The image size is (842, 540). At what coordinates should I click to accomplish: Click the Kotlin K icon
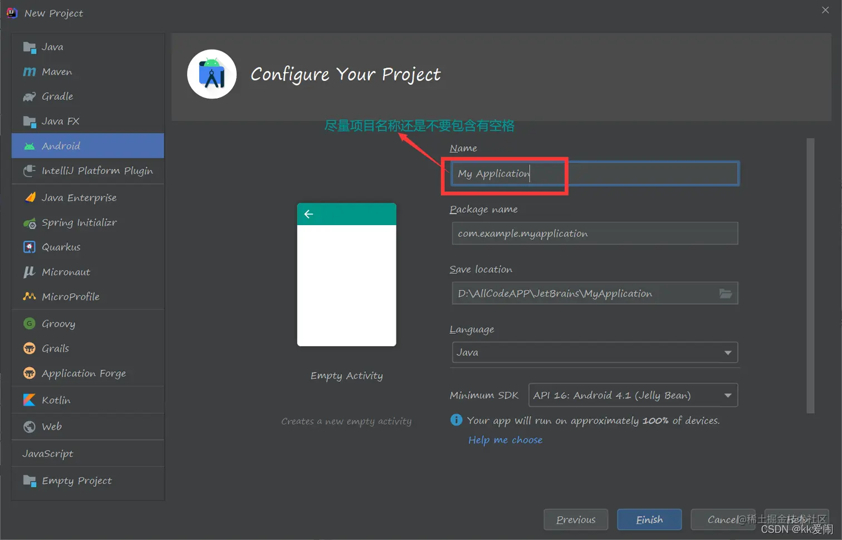pyautogui.click(x=30, y=400)
